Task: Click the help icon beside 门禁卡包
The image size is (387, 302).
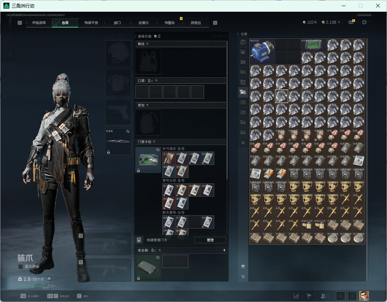Action: pos(154,142)
